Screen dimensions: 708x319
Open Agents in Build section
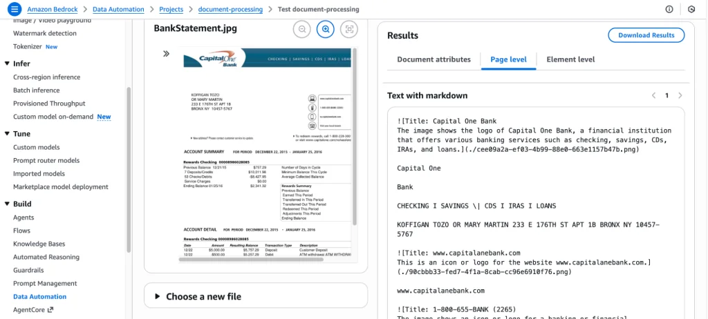click(24, 217)
